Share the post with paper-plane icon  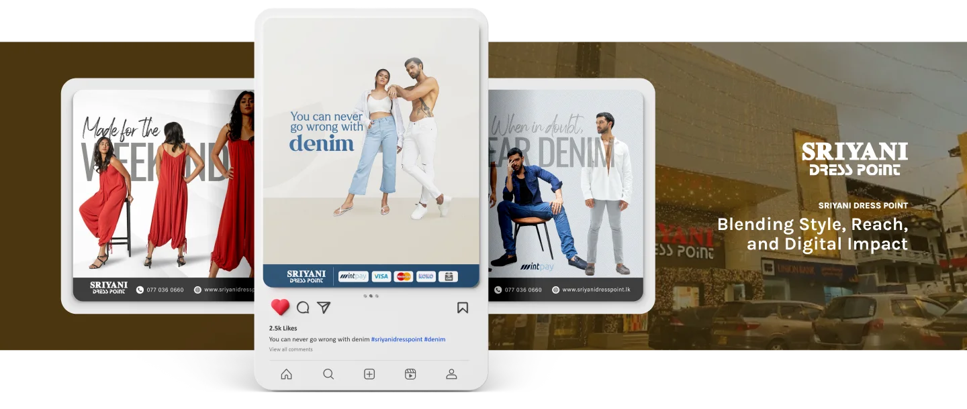click(324, 307)
